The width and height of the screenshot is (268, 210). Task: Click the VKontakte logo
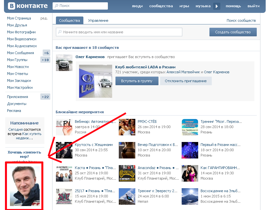28,6
